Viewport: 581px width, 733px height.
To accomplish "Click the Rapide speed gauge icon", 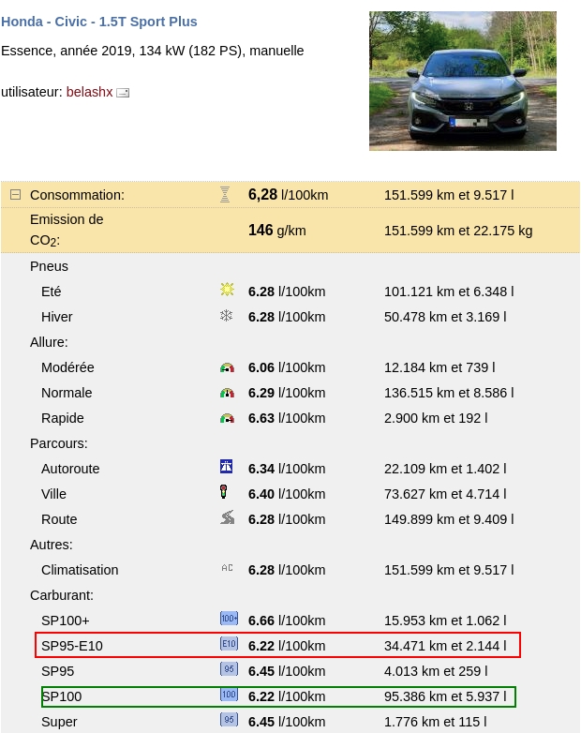I will (227, 418).
